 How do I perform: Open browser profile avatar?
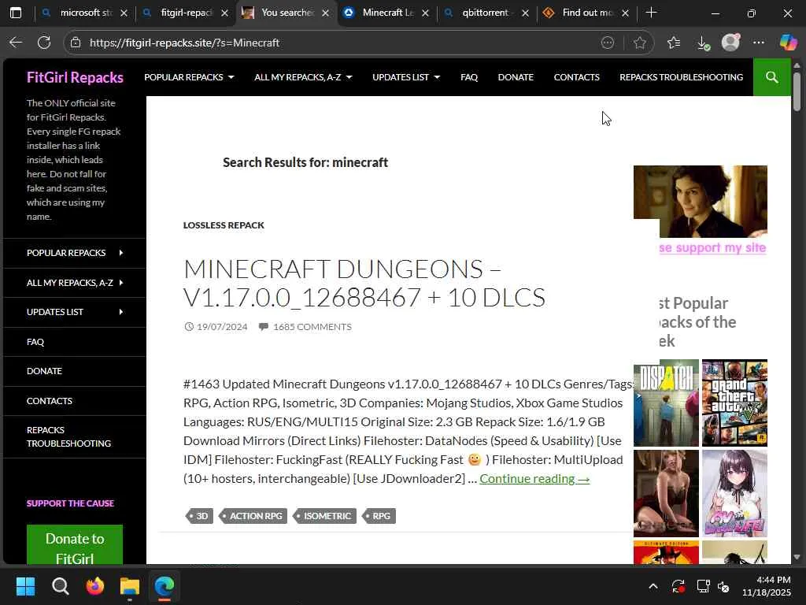pos(730,43)
